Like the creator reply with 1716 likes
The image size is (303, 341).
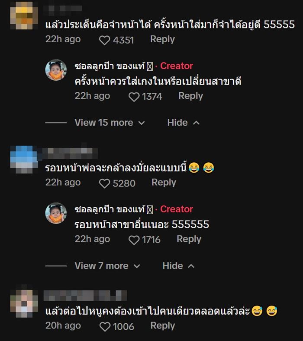click(134, 240)
